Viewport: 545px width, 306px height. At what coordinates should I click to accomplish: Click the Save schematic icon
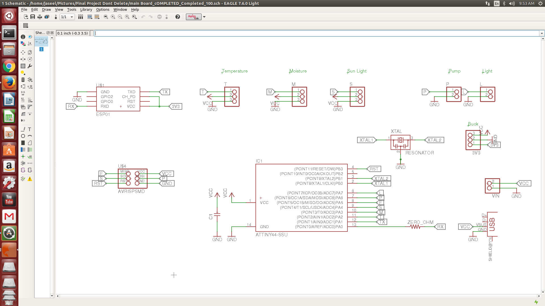click(x=33, y=17)
